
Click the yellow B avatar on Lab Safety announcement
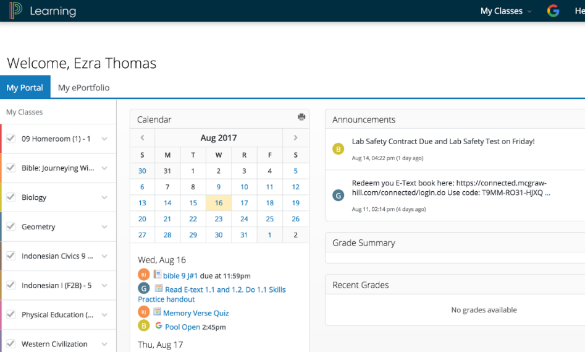click(x=338, y=148)
